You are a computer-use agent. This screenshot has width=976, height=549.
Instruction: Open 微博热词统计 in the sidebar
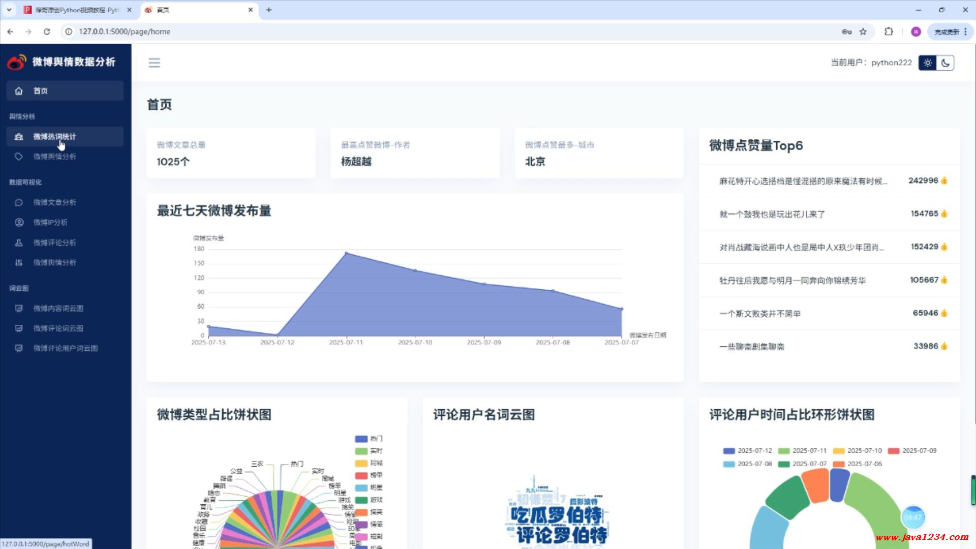click(54, 137)
